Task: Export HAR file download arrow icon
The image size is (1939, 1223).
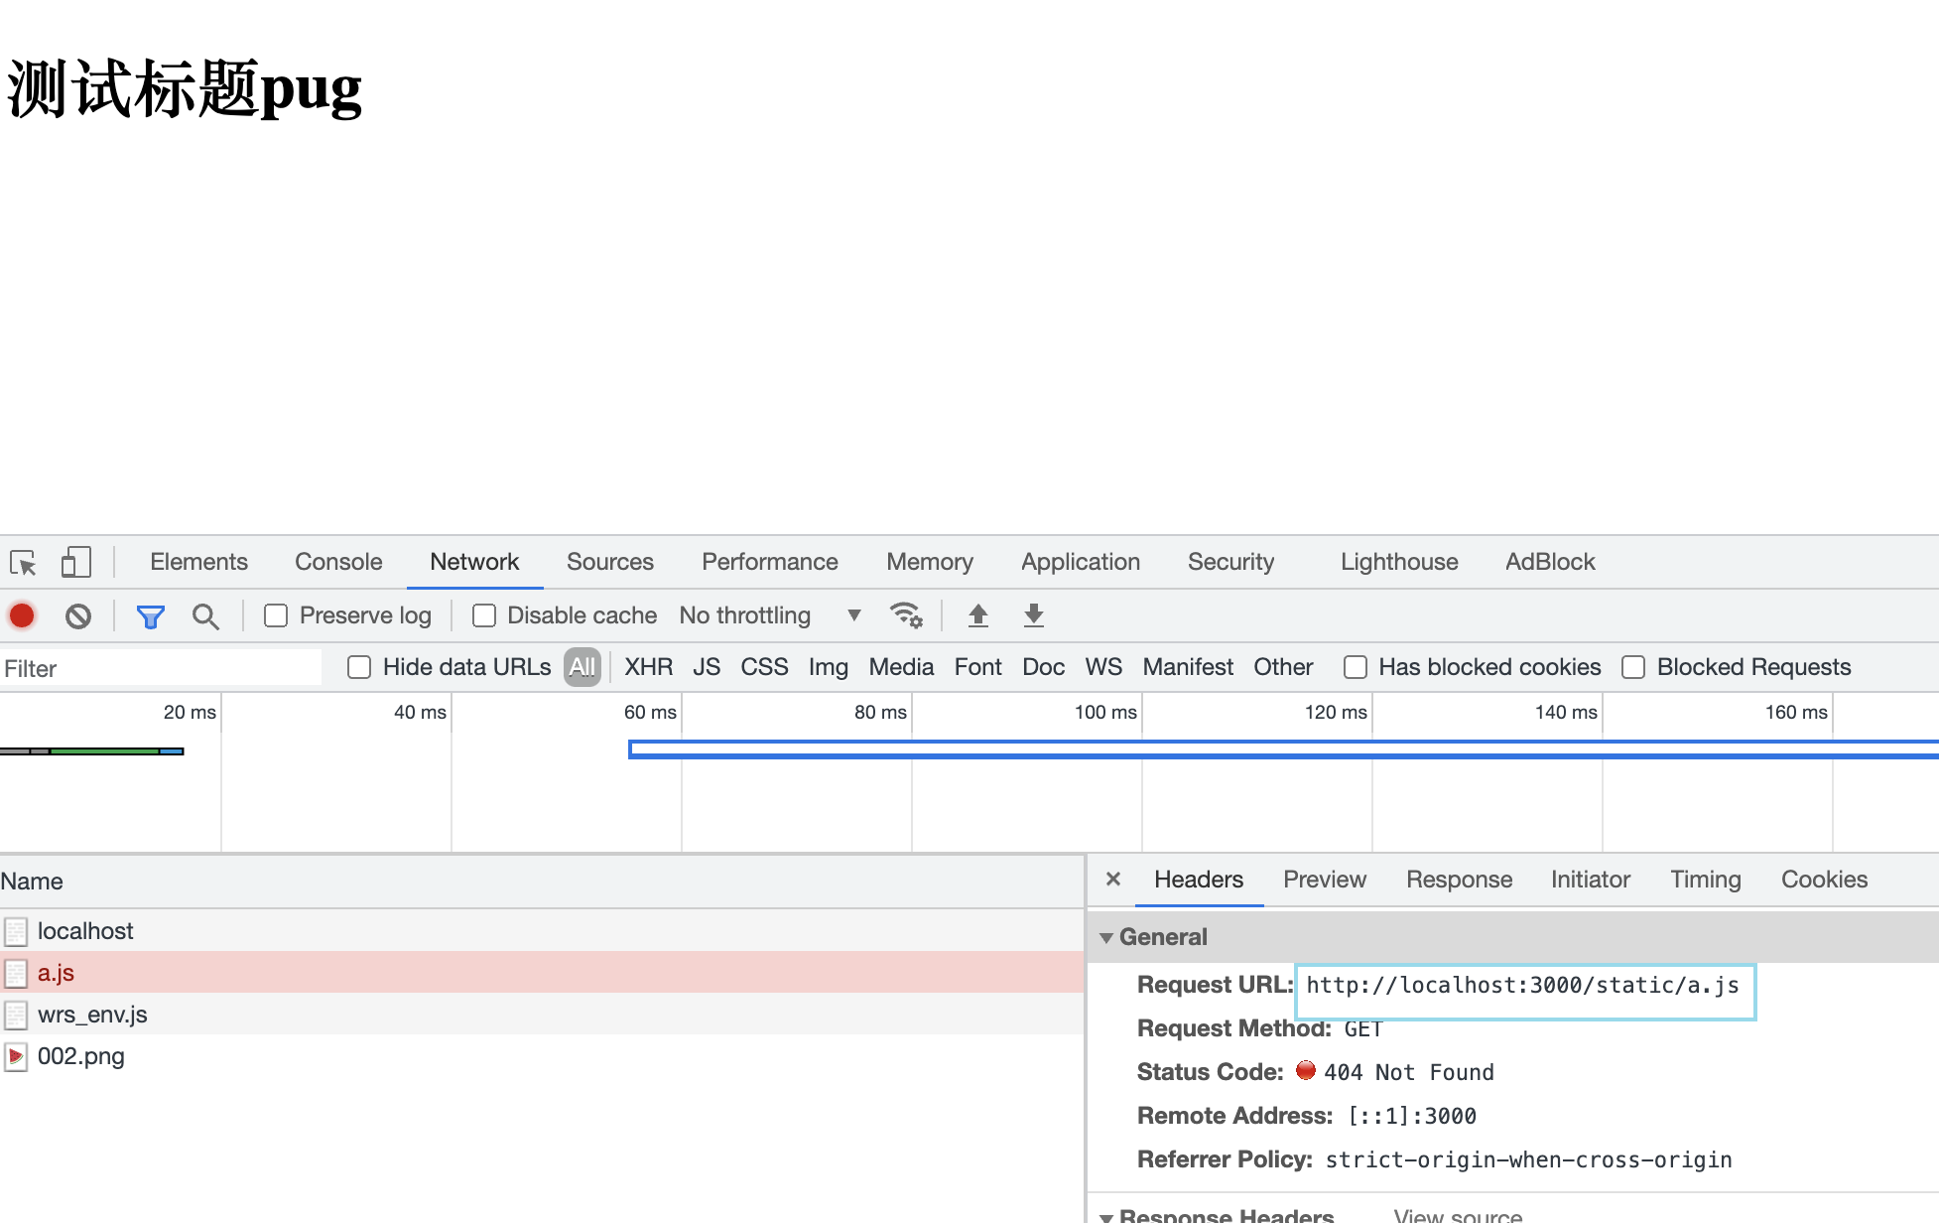Action: (1034, 615)
